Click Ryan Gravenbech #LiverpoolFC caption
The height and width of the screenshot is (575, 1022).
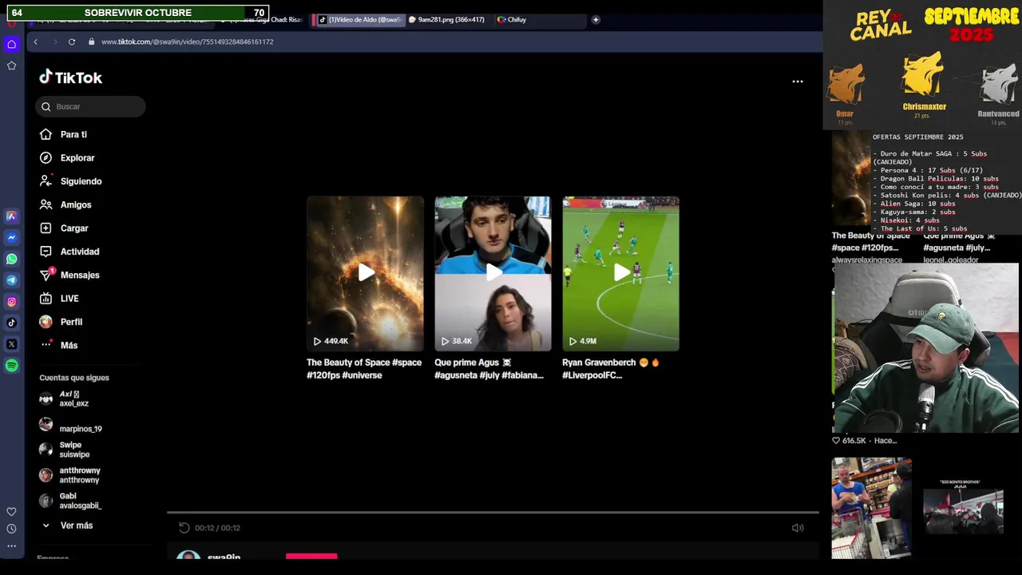pos(611,369)
